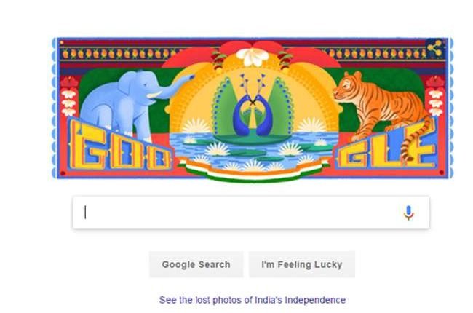
Task: Click the left red flower ornament column
Action: (68, 97)
